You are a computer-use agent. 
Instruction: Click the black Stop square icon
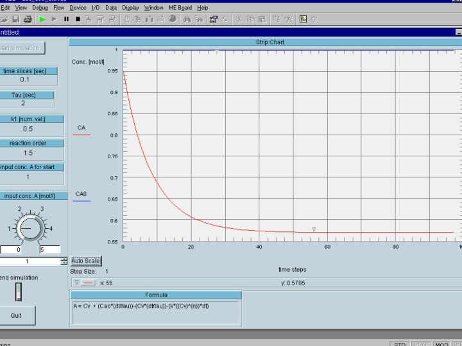78,19
